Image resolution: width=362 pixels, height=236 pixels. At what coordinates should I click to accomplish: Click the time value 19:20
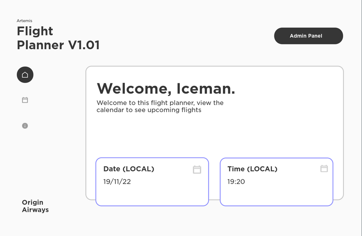(236, 182)
